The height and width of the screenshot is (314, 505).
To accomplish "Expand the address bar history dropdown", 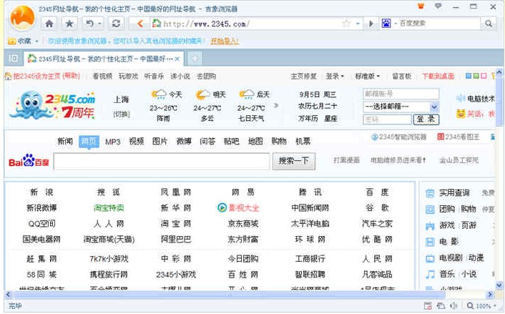I will 358,24.
